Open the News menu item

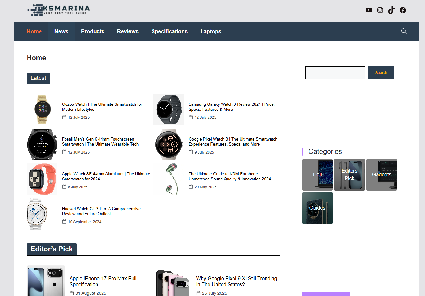[61, 32]
